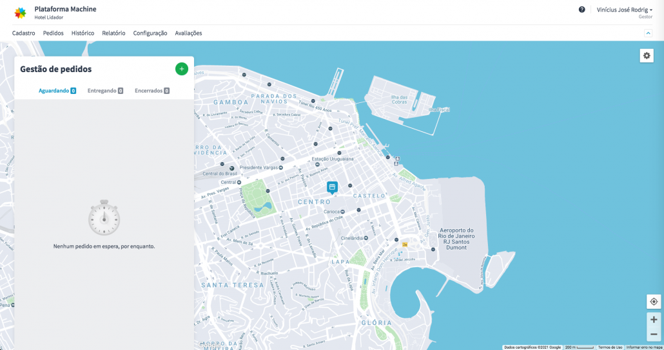Open the Configuração menu
Viewport: 664px width, 350px height.
[x=150, y=33]
